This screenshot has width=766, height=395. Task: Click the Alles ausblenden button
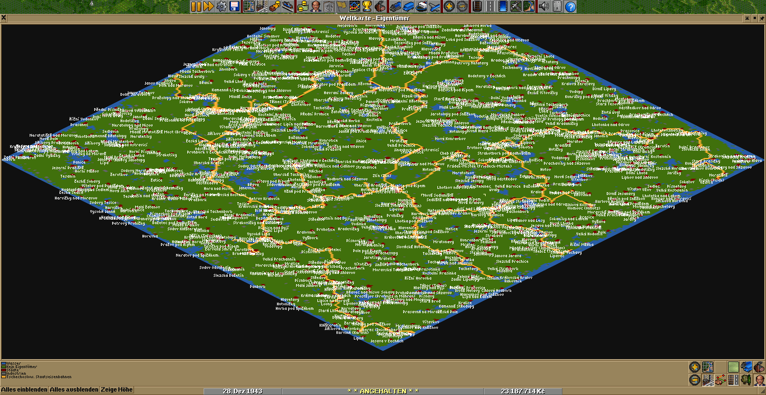(x=74, y=389)
